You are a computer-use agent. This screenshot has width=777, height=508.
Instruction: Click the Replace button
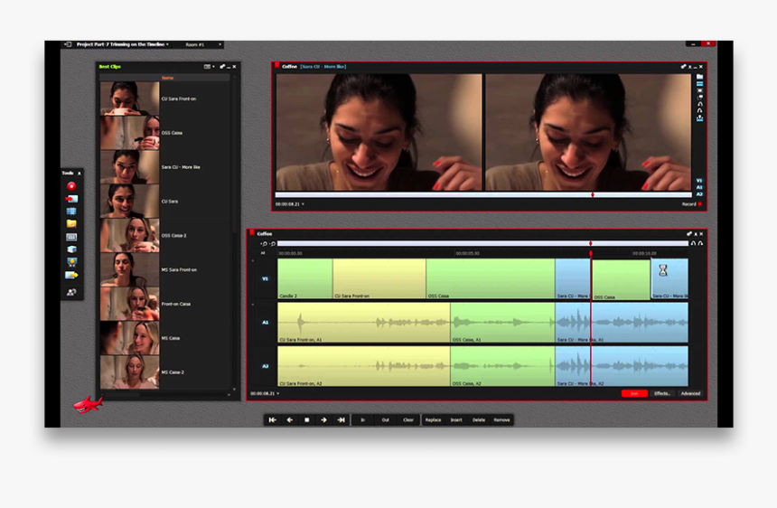click(x=433, y=419)
